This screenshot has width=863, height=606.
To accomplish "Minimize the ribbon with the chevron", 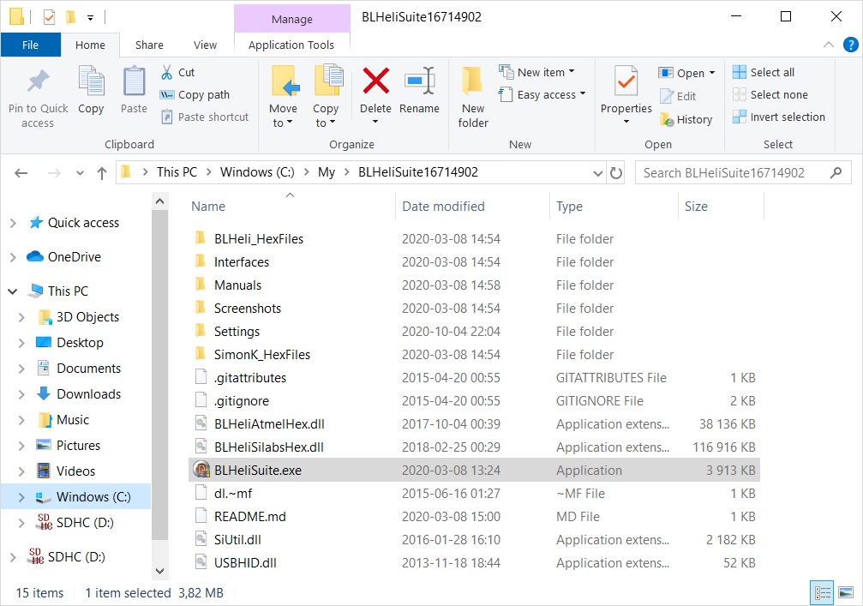I will click(x=829, y=45).
